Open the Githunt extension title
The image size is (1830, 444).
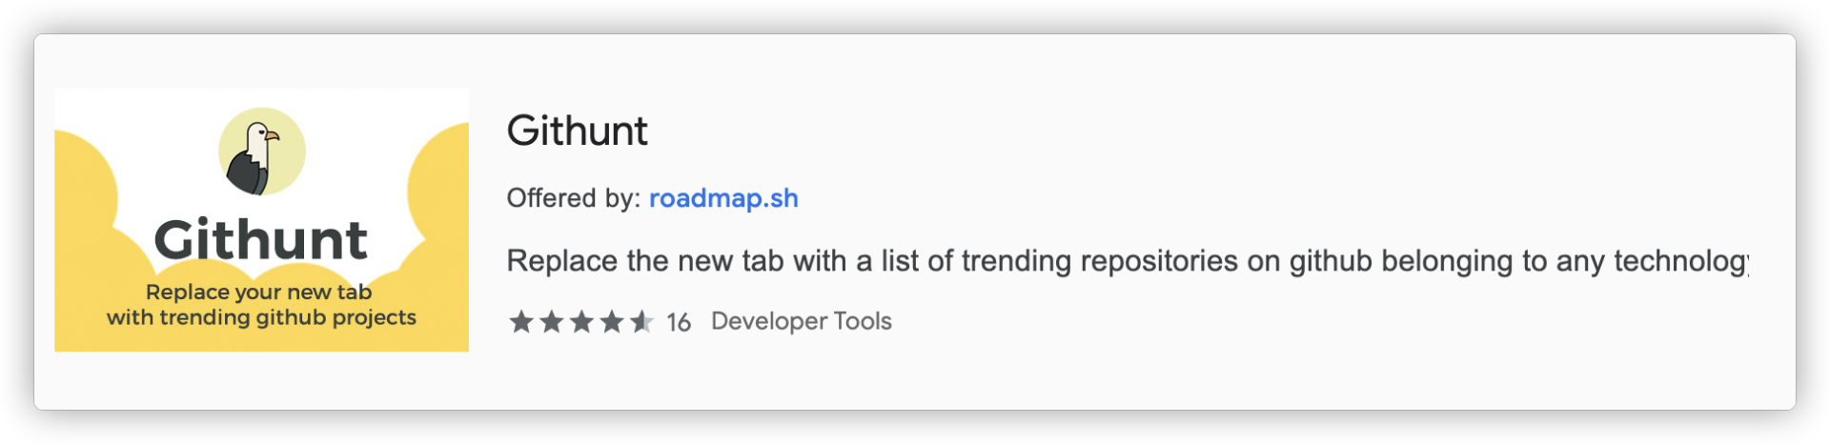point(577,131)
